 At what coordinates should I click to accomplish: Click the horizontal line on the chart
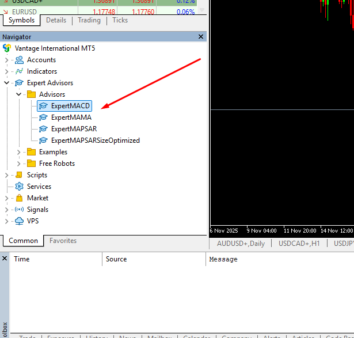tap(282, 110)
